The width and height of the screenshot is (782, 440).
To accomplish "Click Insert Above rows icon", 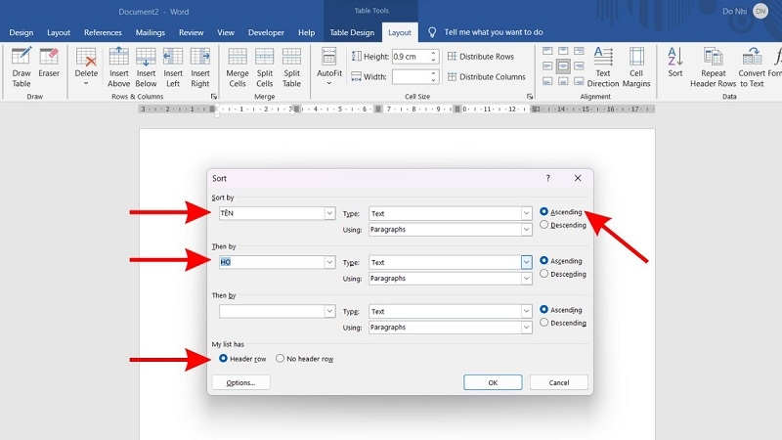I will click(118, 66).
